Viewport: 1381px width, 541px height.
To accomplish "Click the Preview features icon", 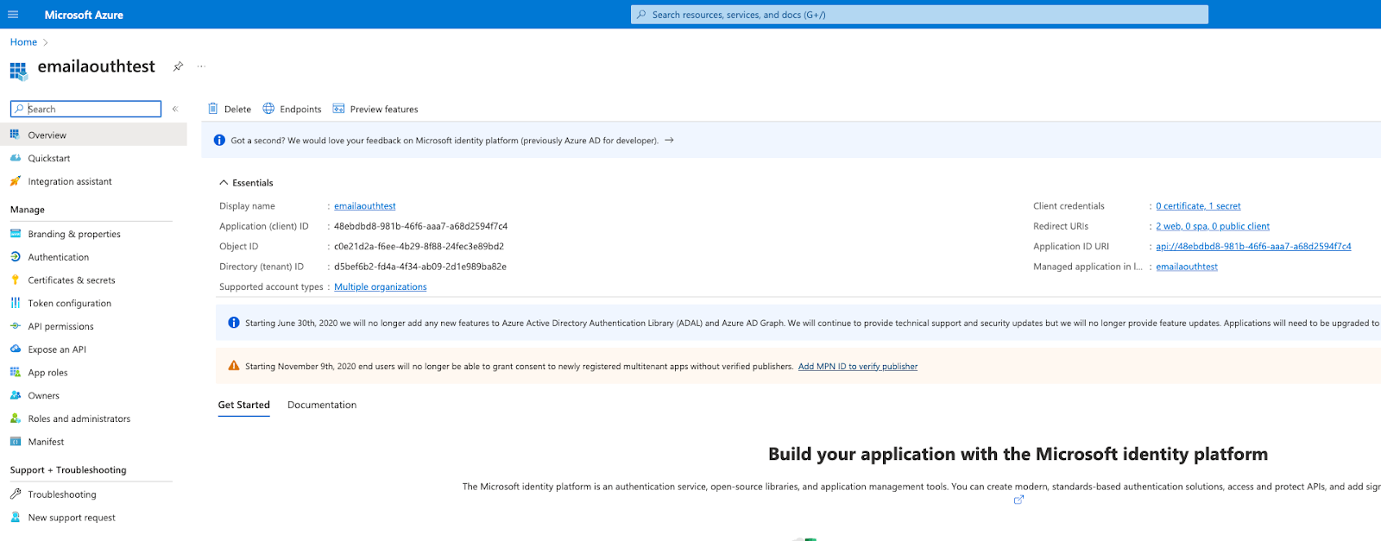I will pyautogui.click(x=338, y=109).
